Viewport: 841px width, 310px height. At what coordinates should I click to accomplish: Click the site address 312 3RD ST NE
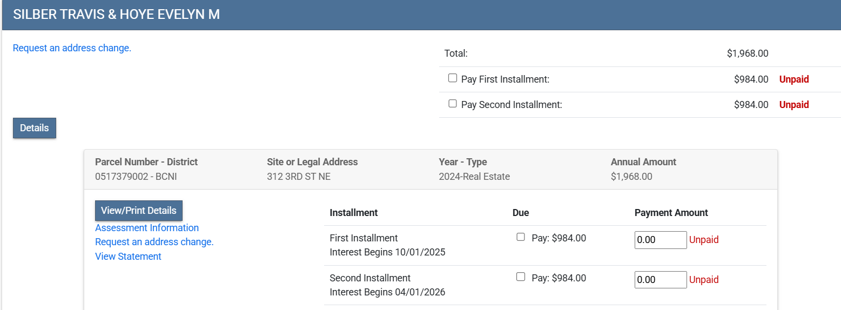pos(299,176)
